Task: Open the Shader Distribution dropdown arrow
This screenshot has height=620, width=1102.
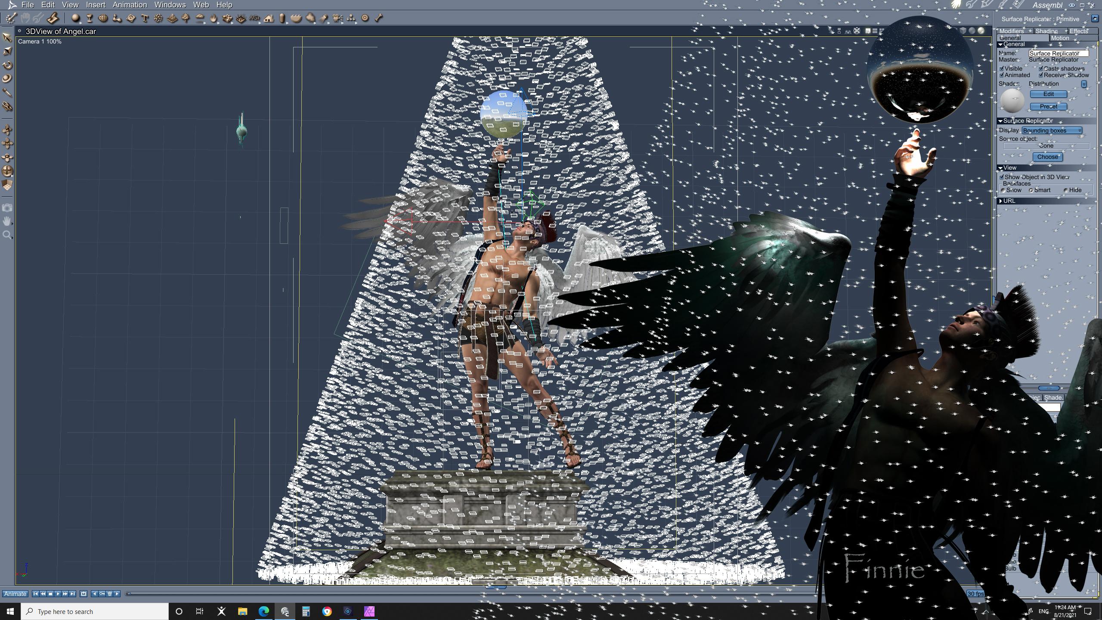Action: point(1084,84)
